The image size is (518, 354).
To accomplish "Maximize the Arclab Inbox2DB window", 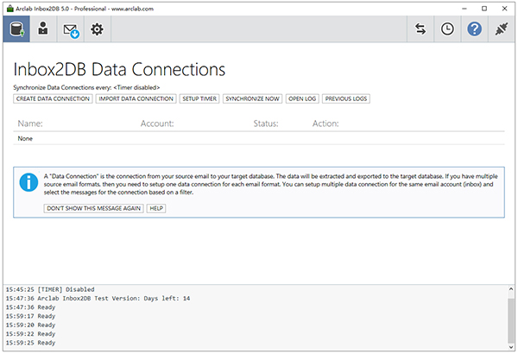I will click(x=484, y=9).
